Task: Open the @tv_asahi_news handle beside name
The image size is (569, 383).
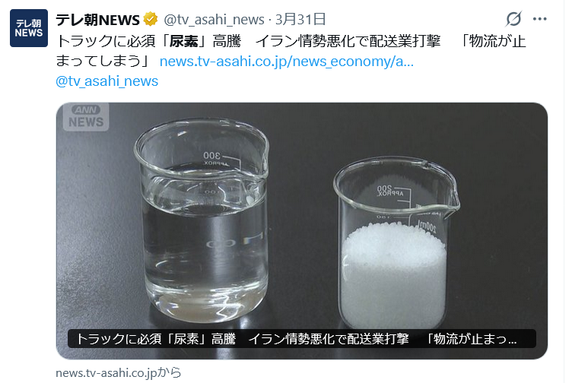Action: [214, 19]
